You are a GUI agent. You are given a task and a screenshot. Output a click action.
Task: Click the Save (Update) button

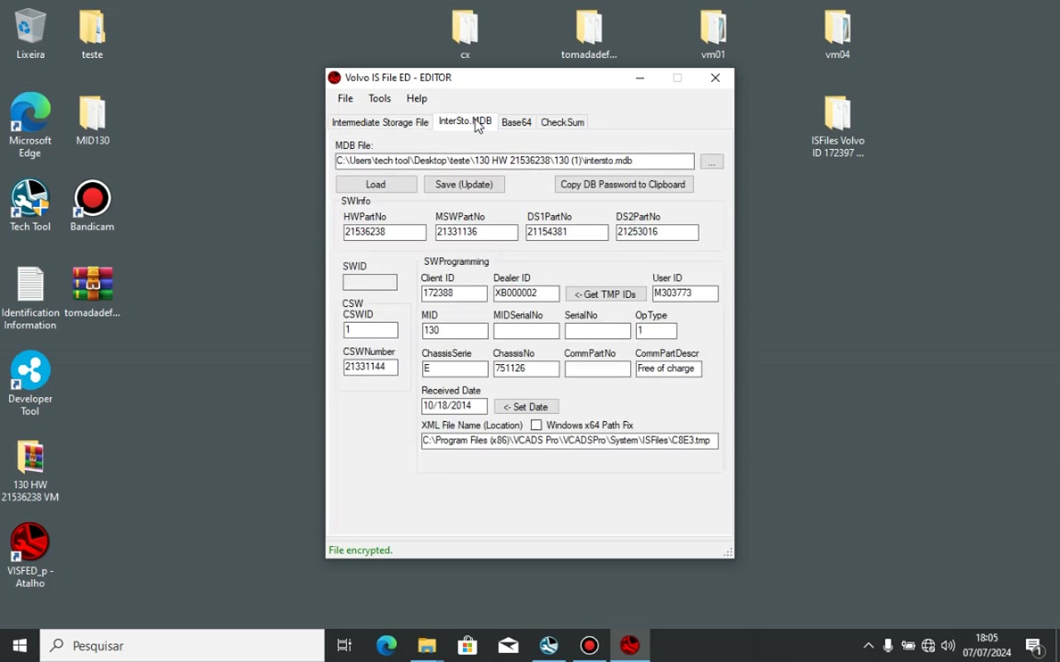pos(464,185)
